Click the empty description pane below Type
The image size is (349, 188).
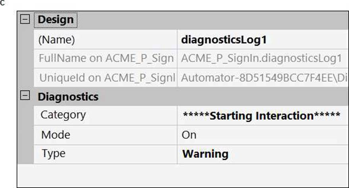[x=183, y=175]
